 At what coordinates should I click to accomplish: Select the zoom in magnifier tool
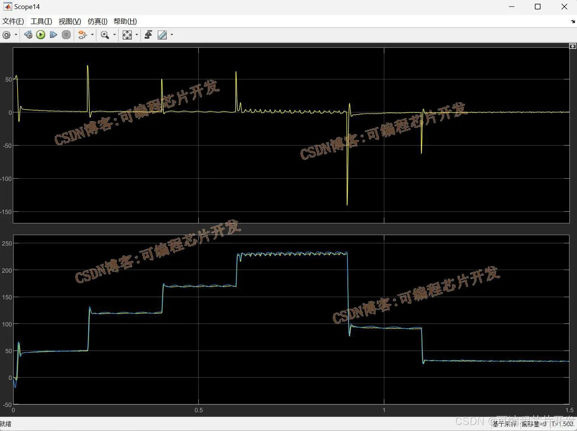click(105, 35)
